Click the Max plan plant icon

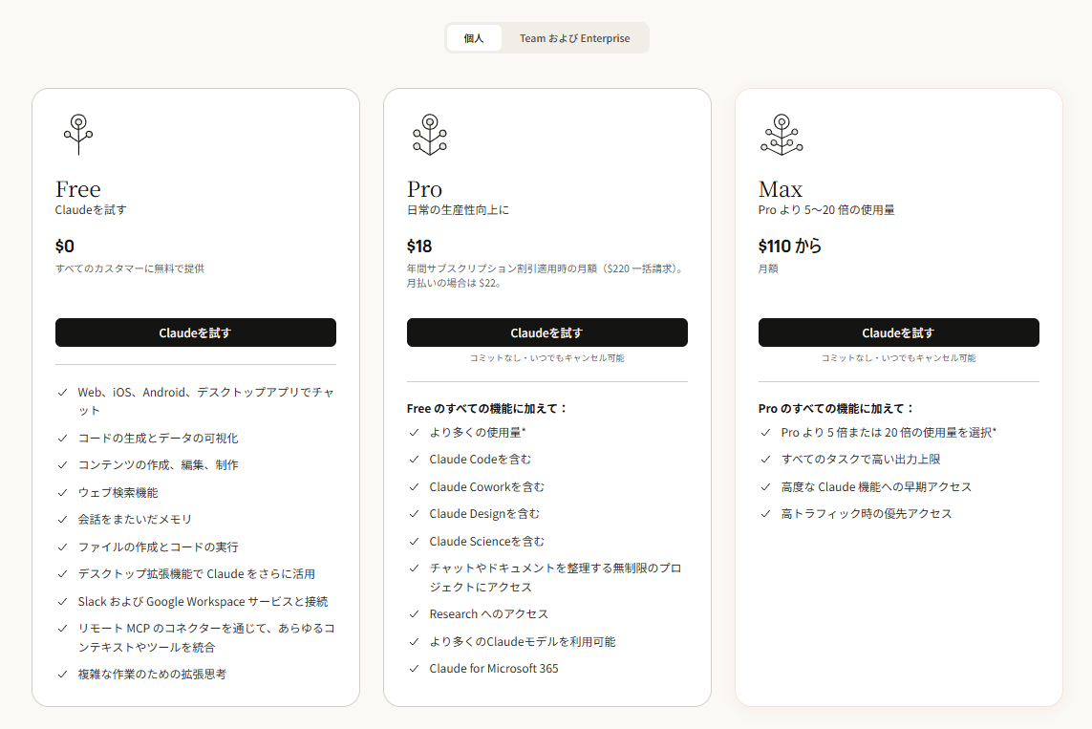782,135
